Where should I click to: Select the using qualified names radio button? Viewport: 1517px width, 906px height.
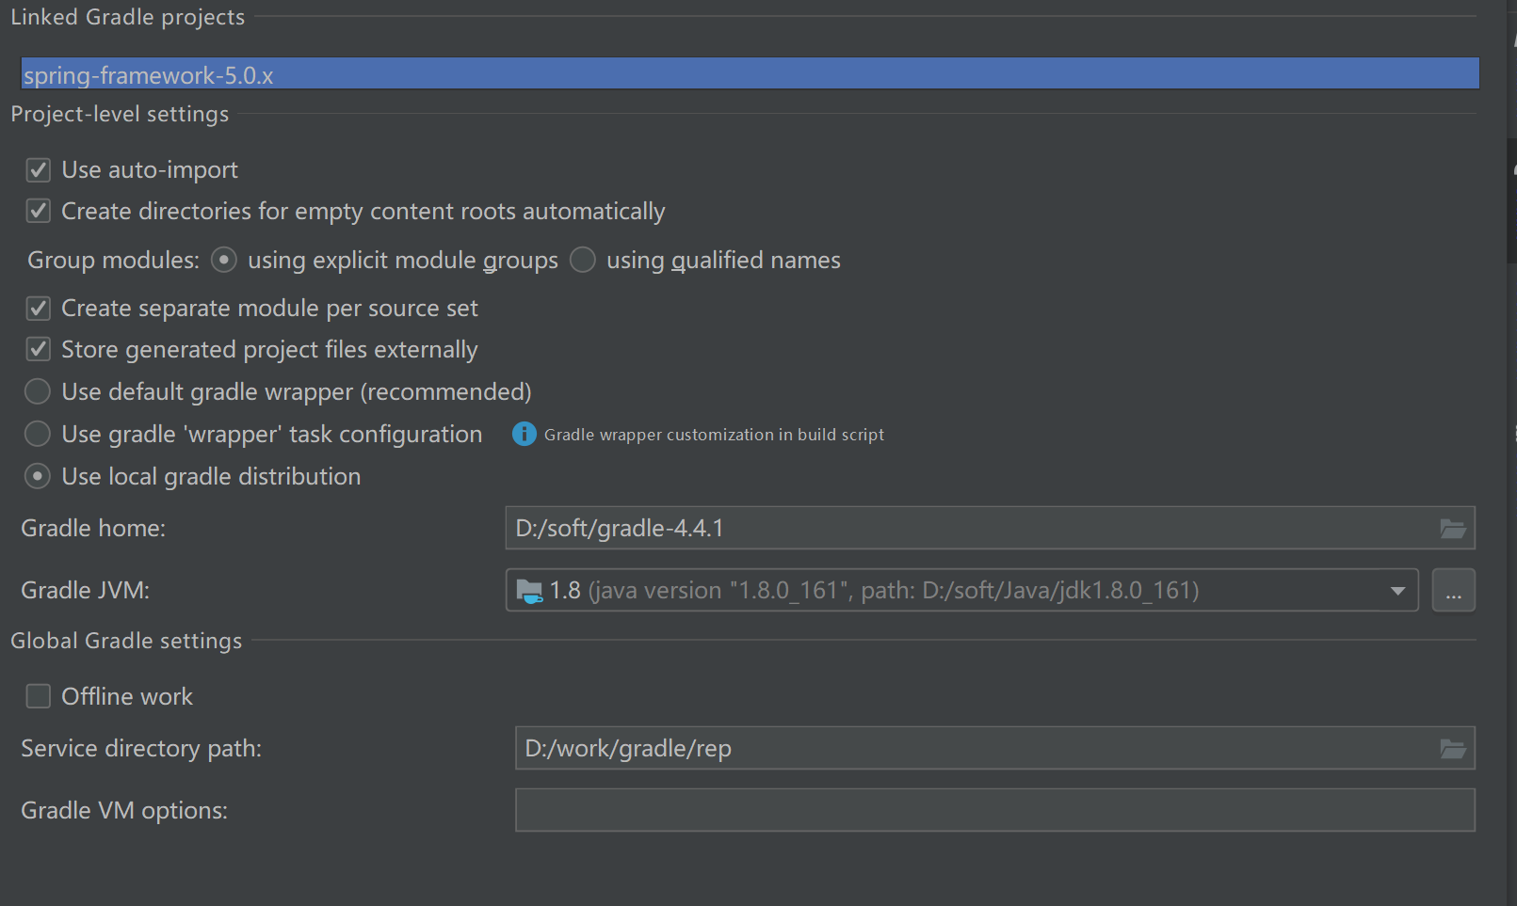click(x=582, y=260)
